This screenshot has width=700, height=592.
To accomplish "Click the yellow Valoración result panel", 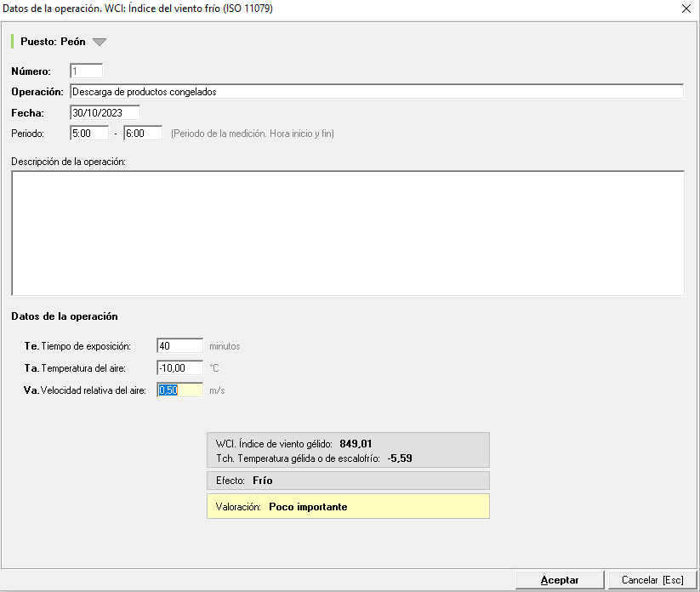I will (x=348, y=507).
